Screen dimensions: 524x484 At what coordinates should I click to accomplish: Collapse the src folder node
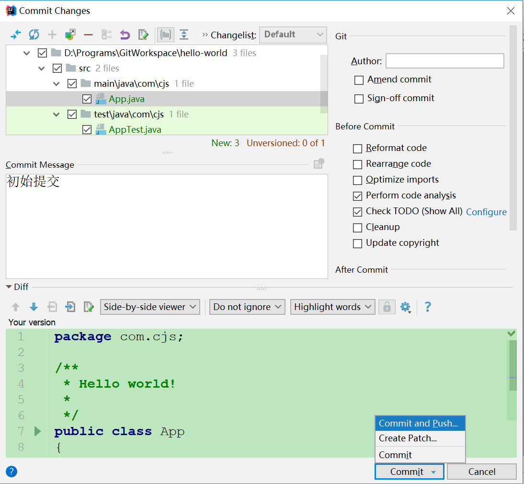pos(42,68)
